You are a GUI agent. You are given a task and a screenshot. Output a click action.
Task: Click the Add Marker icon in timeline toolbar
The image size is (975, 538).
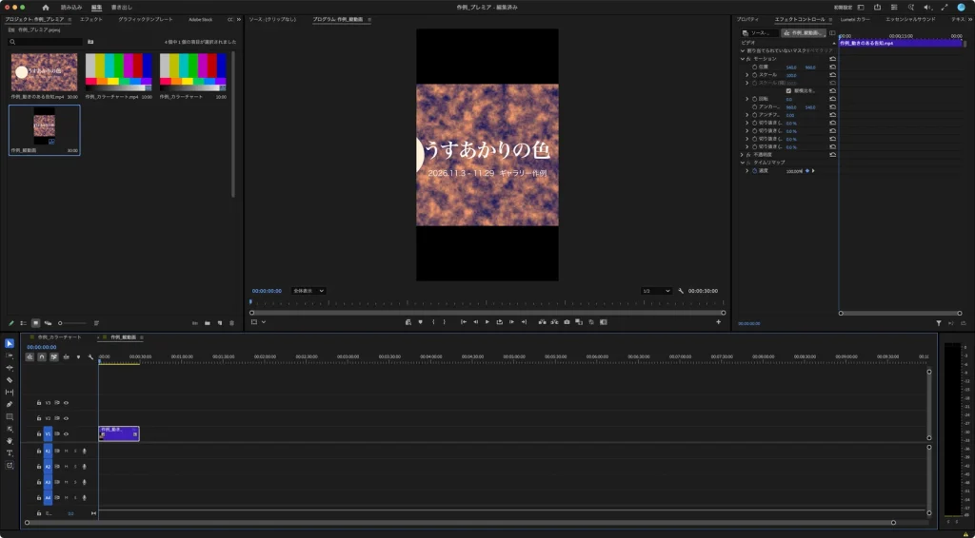click(78, 357)
